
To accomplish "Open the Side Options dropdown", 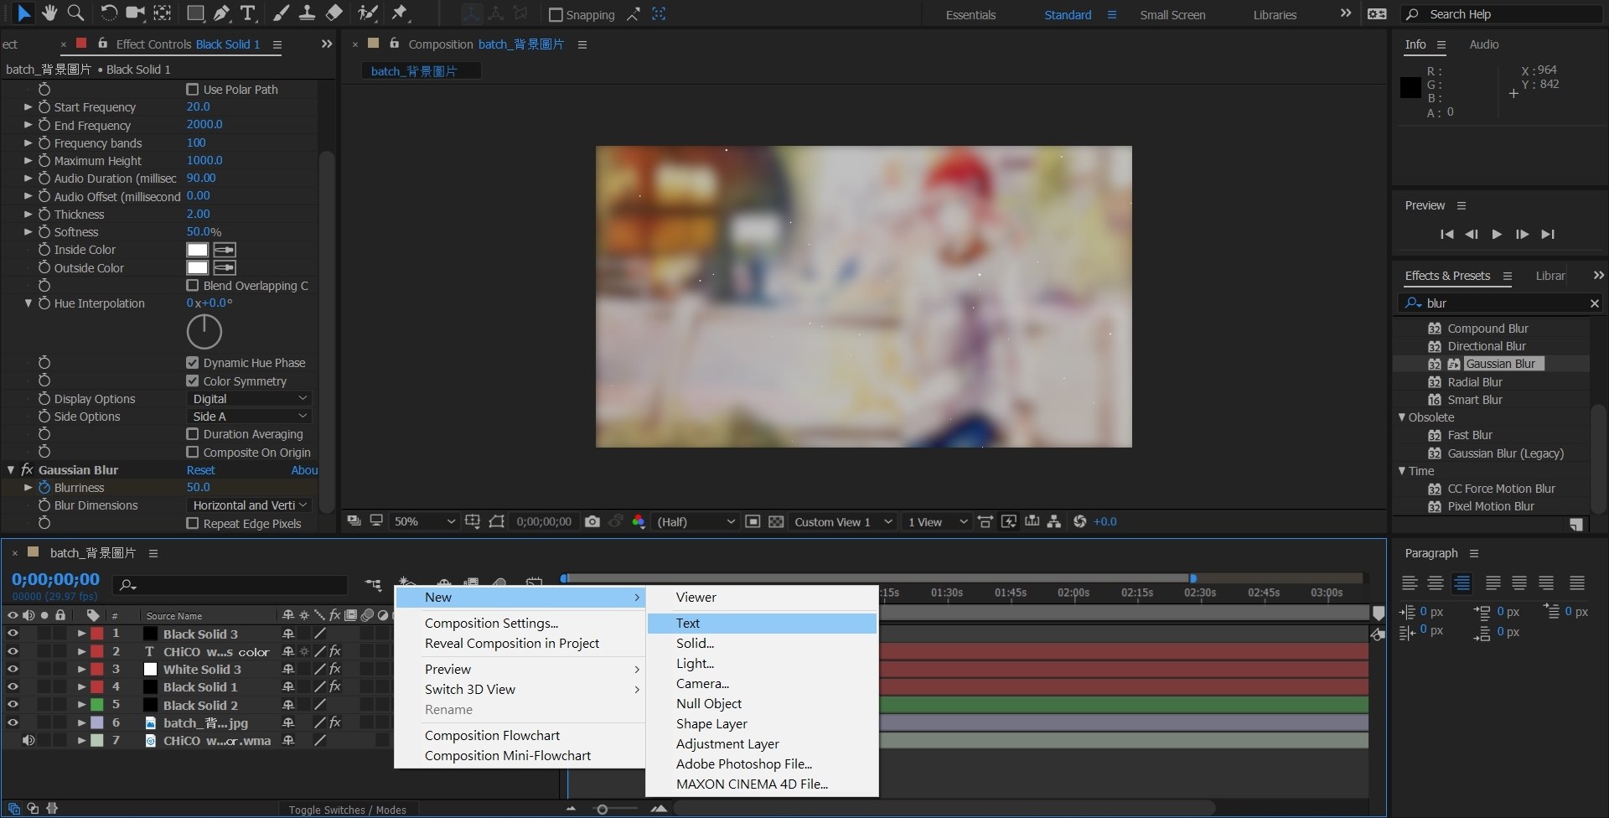I will (249, 416).
